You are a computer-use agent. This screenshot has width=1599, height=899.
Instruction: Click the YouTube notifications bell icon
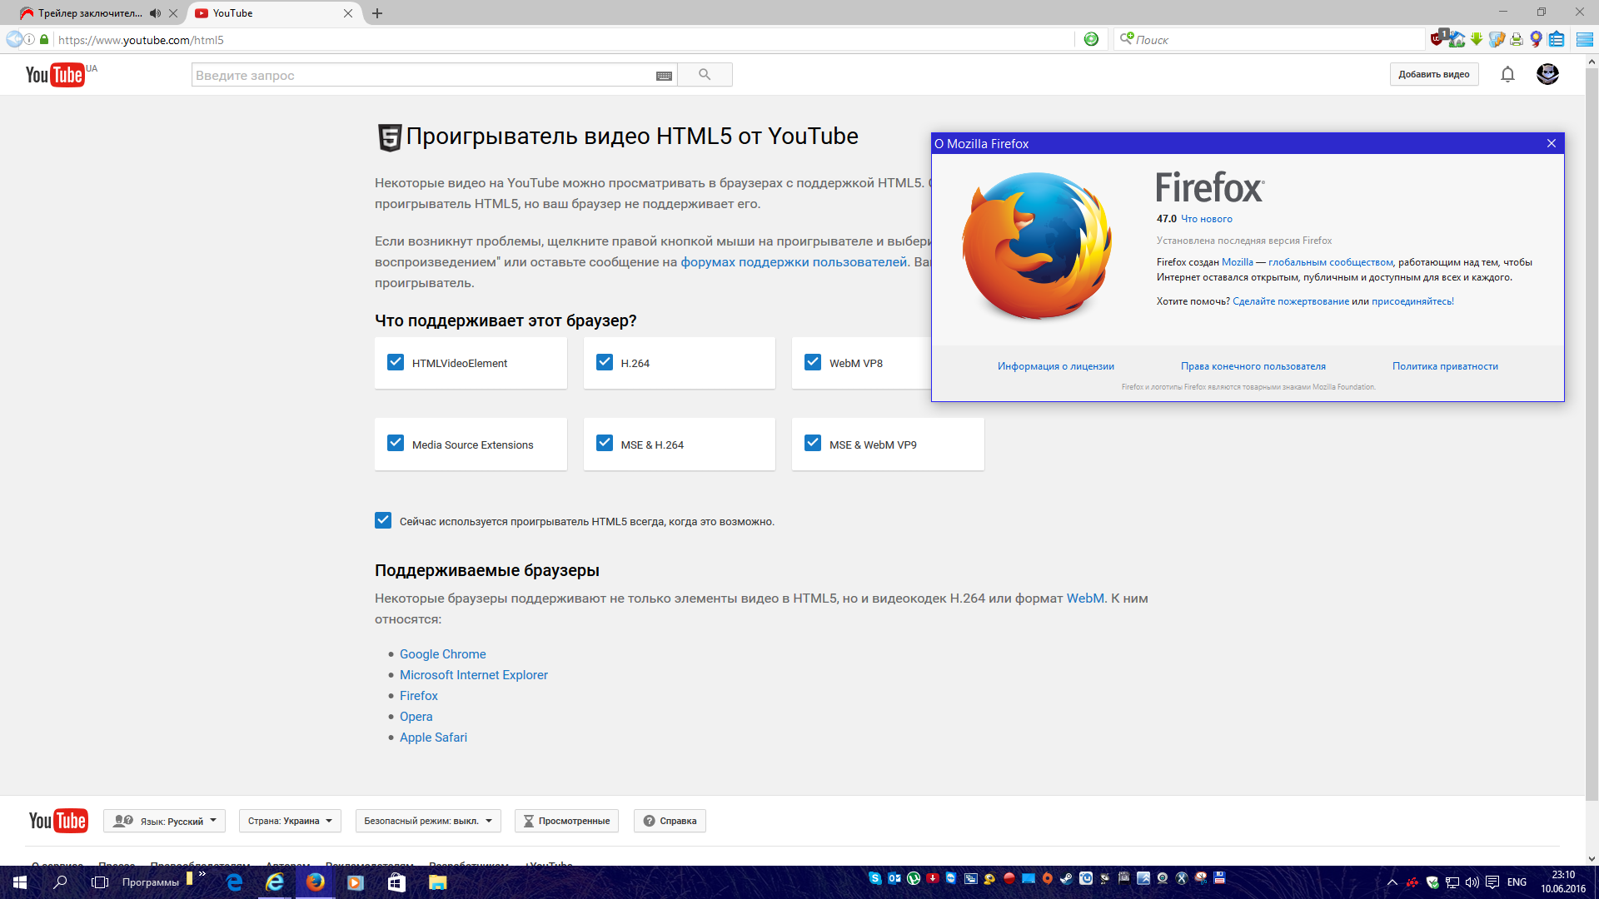point(1507,75)
